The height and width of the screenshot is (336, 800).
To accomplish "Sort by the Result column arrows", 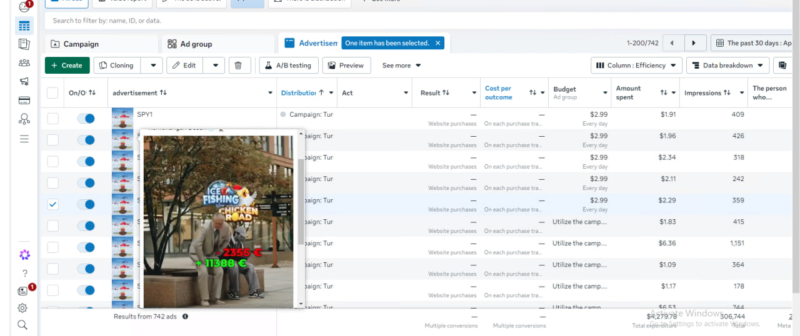I will pyautogui.click(x=446, y=92).
